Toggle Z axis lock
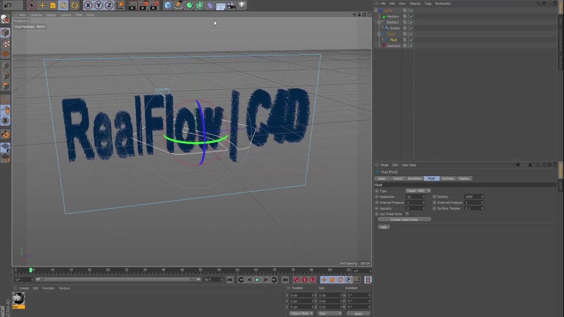This screenshot has height=317, width=564. 109,5
